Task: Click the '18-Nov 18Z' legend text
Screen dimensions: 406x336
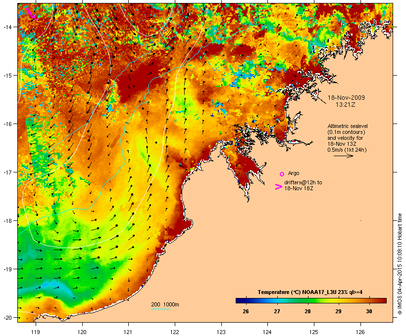Action: coord(299,188)
